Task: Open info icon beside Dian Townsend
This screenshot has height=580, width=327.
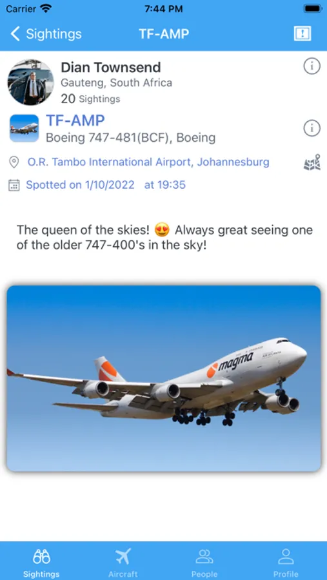Action: 312,66
